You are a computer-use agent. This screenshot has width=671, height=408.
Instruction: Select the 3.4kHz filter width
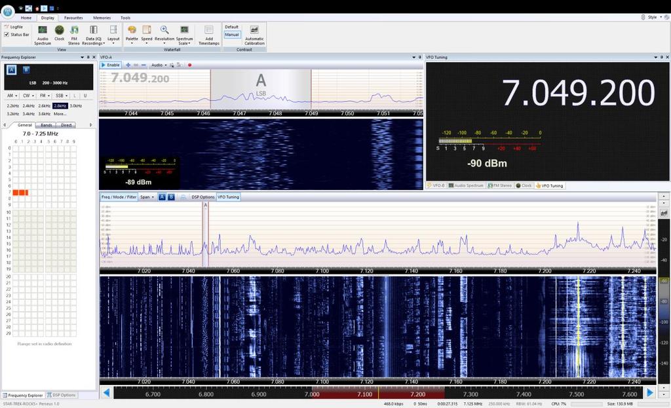pyautogui.click(x=29, y=114)
